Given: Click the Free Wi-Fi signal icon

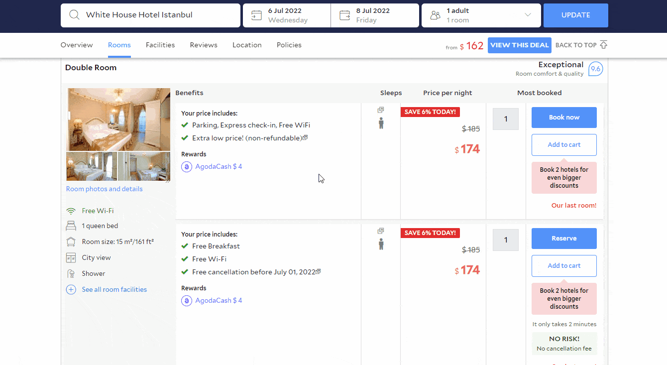Looking at the screenshot, I should click(x=71, y=211).
